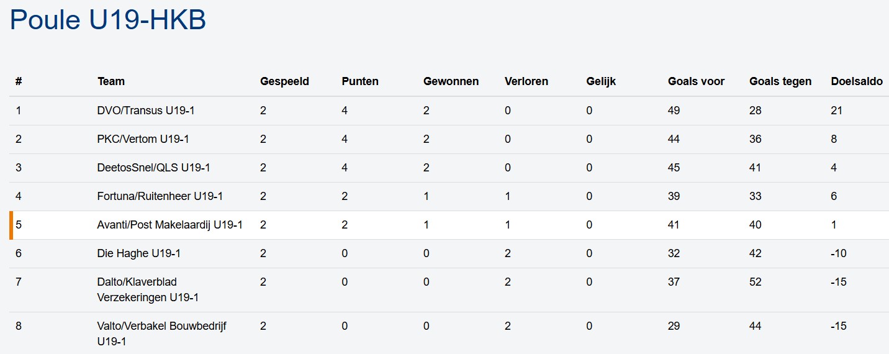Image resolution: width=889 pixels, height=354 pixels.
Task: Click the Doelsaldo column header
Action: click(857, 81)
